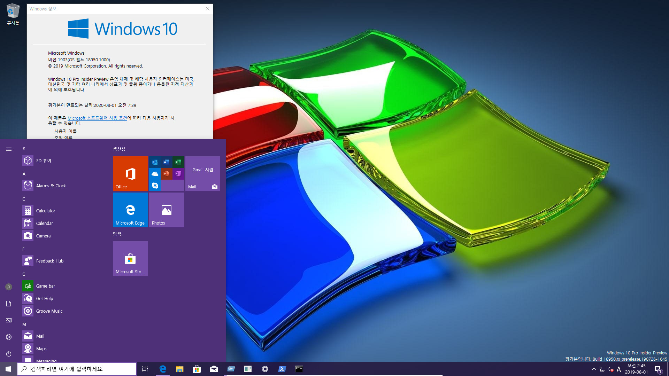Screen dimensions: 669x376
Task: Open Documents from Start sidebar
Action: click(9, 304)
